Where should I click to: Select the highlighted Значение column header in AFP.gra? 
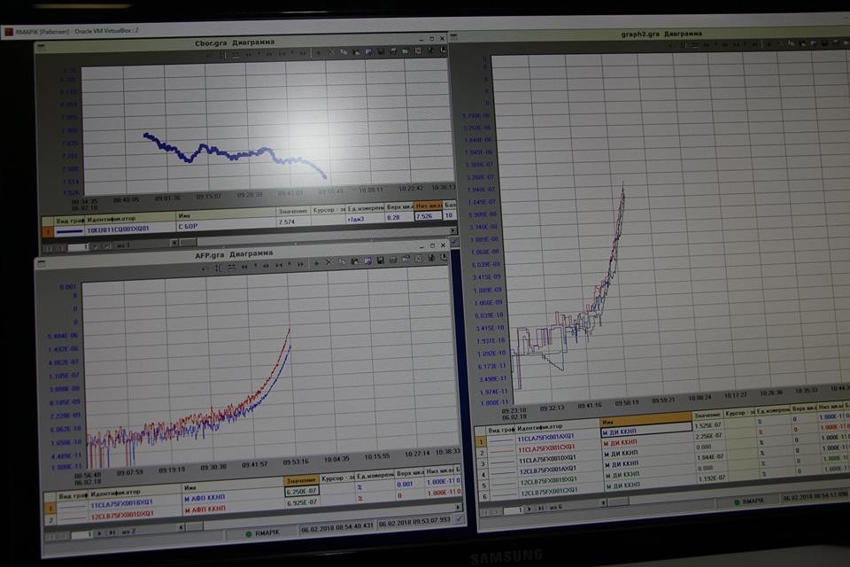click(x=300, y=479)
